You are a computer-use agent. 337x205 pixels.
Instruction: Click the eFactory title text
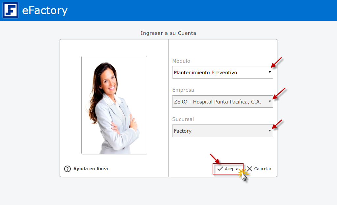(x=45, y=11)
